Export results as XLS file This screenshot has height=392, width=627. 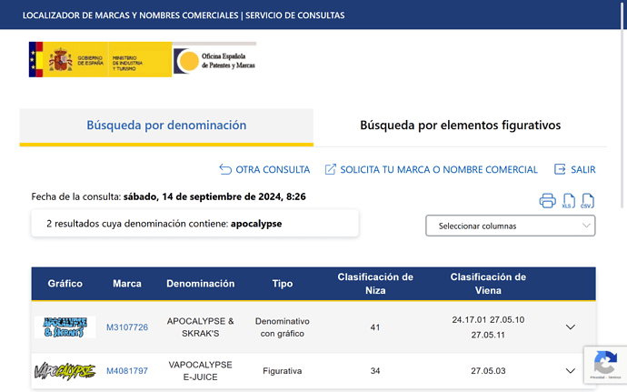pos(568,201)
